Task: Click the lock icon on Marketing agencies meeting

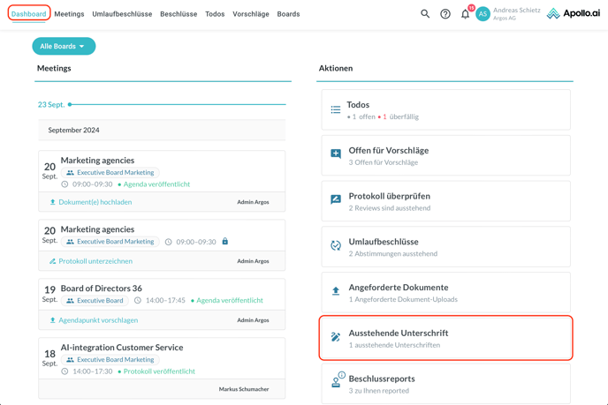Action: point(224,242)
